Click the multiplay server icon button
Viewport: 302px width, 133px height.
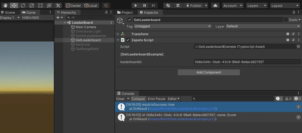[x=178, y=5]
